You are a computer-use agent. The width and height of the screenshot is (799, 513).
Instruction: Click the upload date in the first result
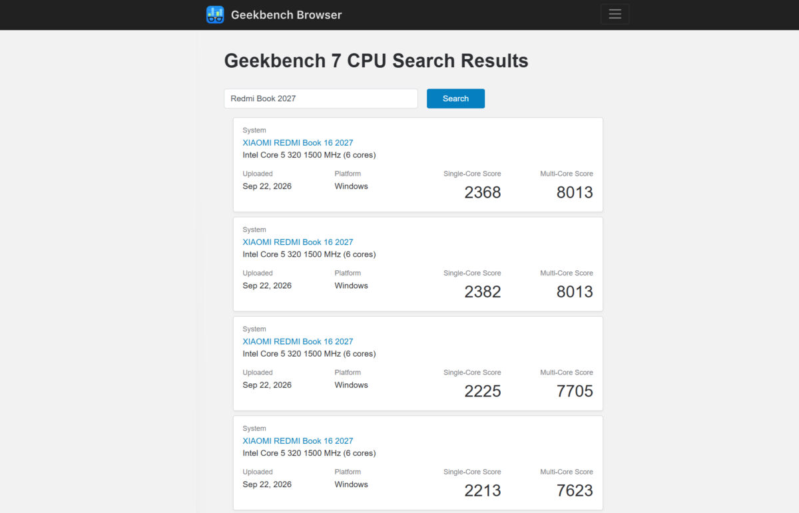click(267, 186)
